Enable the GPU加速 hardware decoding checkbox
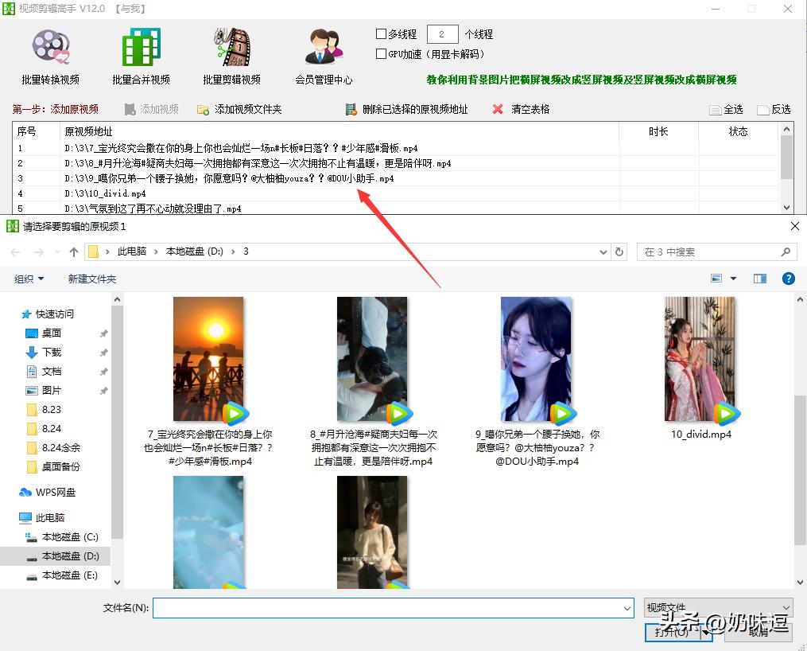This screenshot has width=807, height=651. click(x=380, y=53)
